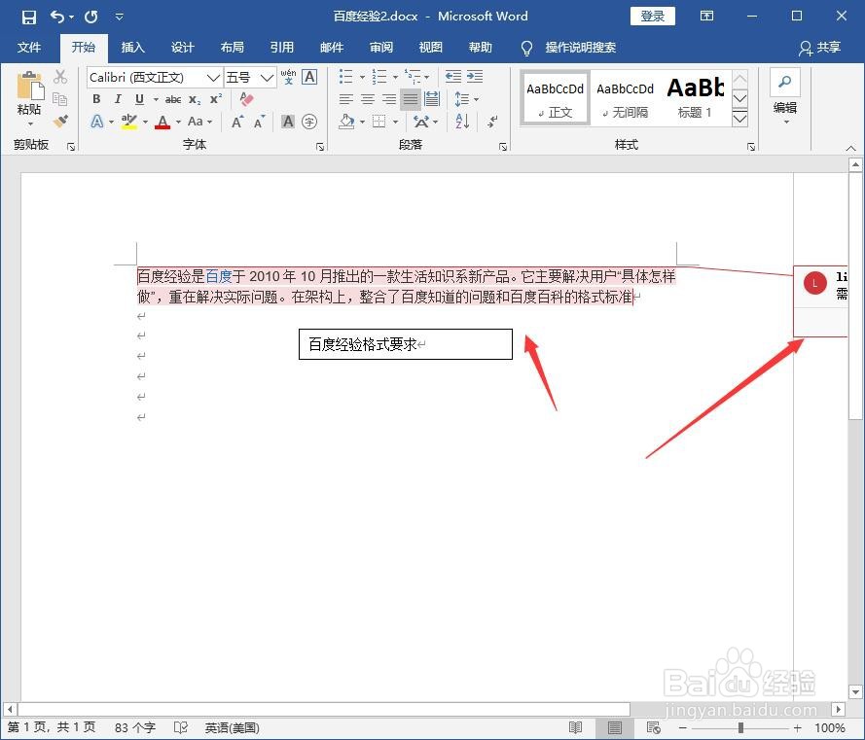Toggle strikethrough abc formatting
The height and width of the screenshot is (740, 865).
(x=173, y=100)
